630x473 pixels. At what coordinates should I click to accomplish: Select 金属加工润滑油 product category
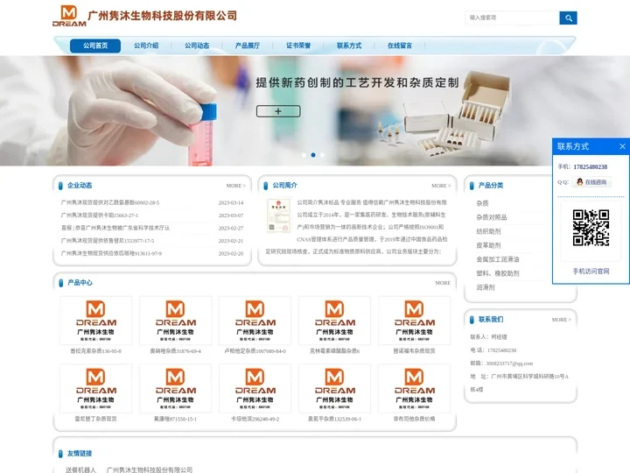[498, 259]
